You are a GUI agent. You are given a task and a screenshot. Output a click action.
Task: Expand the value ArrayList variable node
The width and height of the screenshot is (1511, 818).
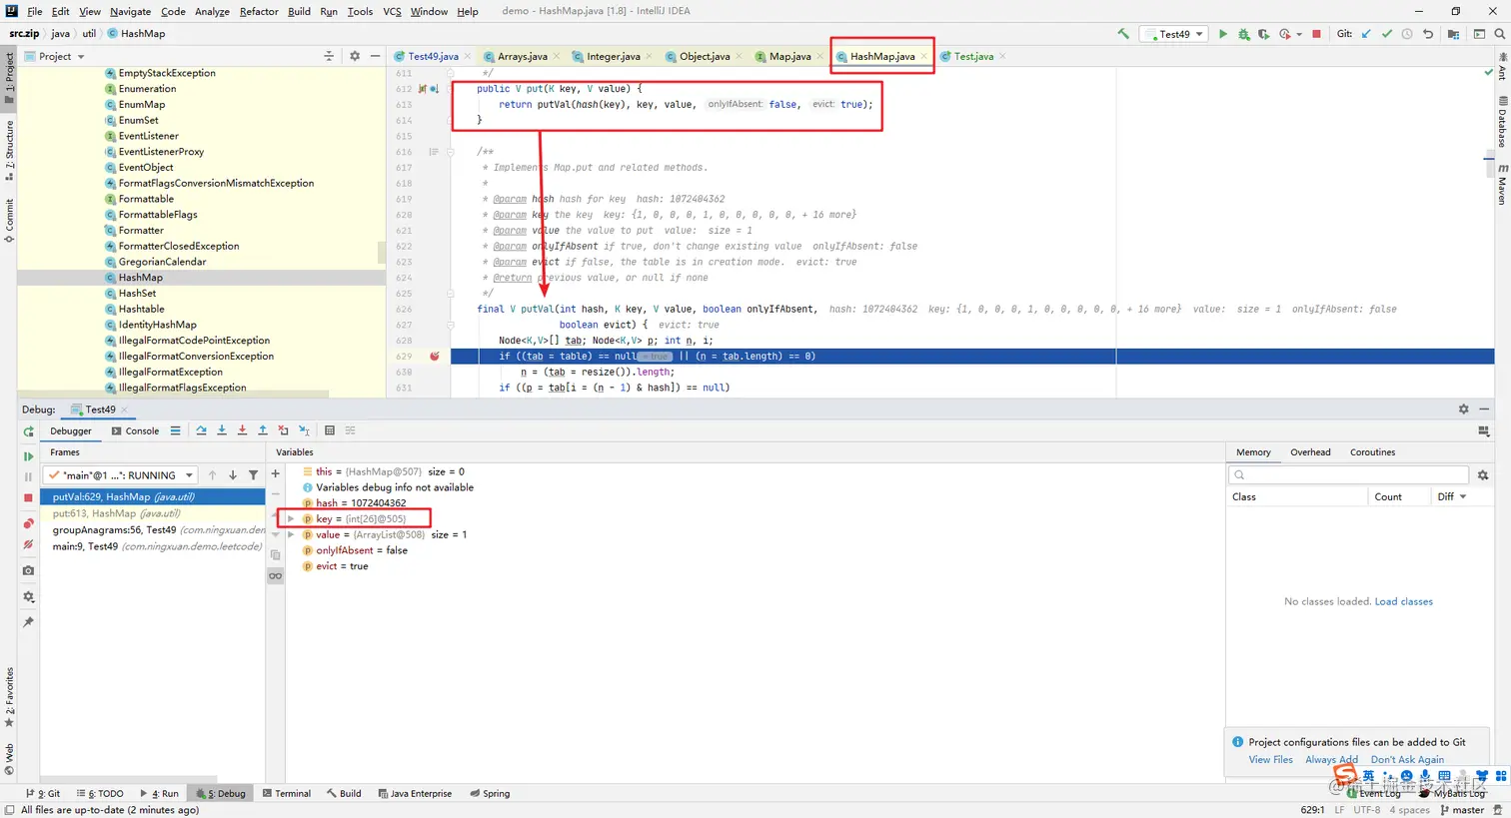click(291, 535)
